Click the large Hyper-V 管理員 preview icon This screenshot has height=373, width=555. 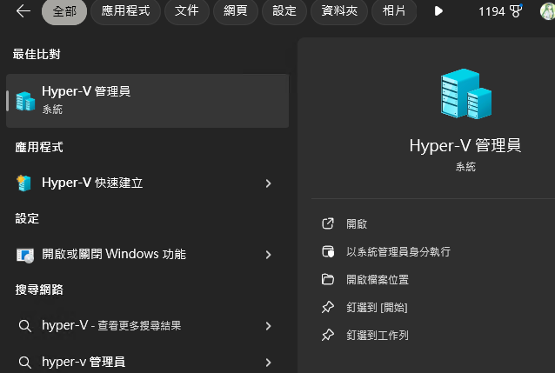point(465,93)
